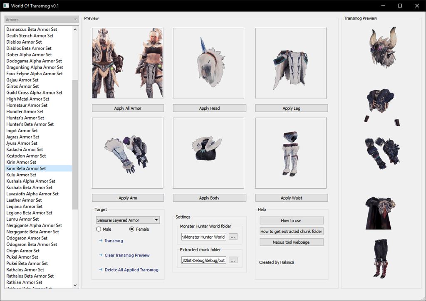
Task: Click the leg armor preview image
Action: point(291,63)
